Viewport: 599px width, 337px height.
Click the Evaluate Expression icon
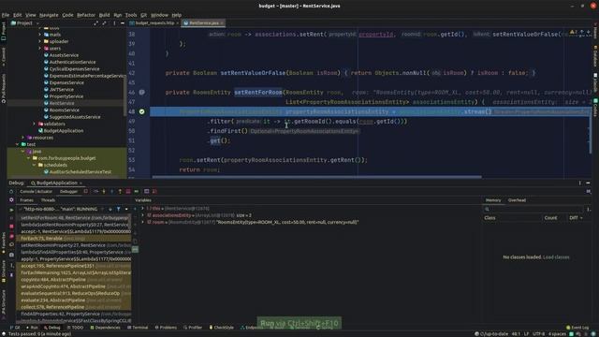pyautogui.click(x=146, y=191)
